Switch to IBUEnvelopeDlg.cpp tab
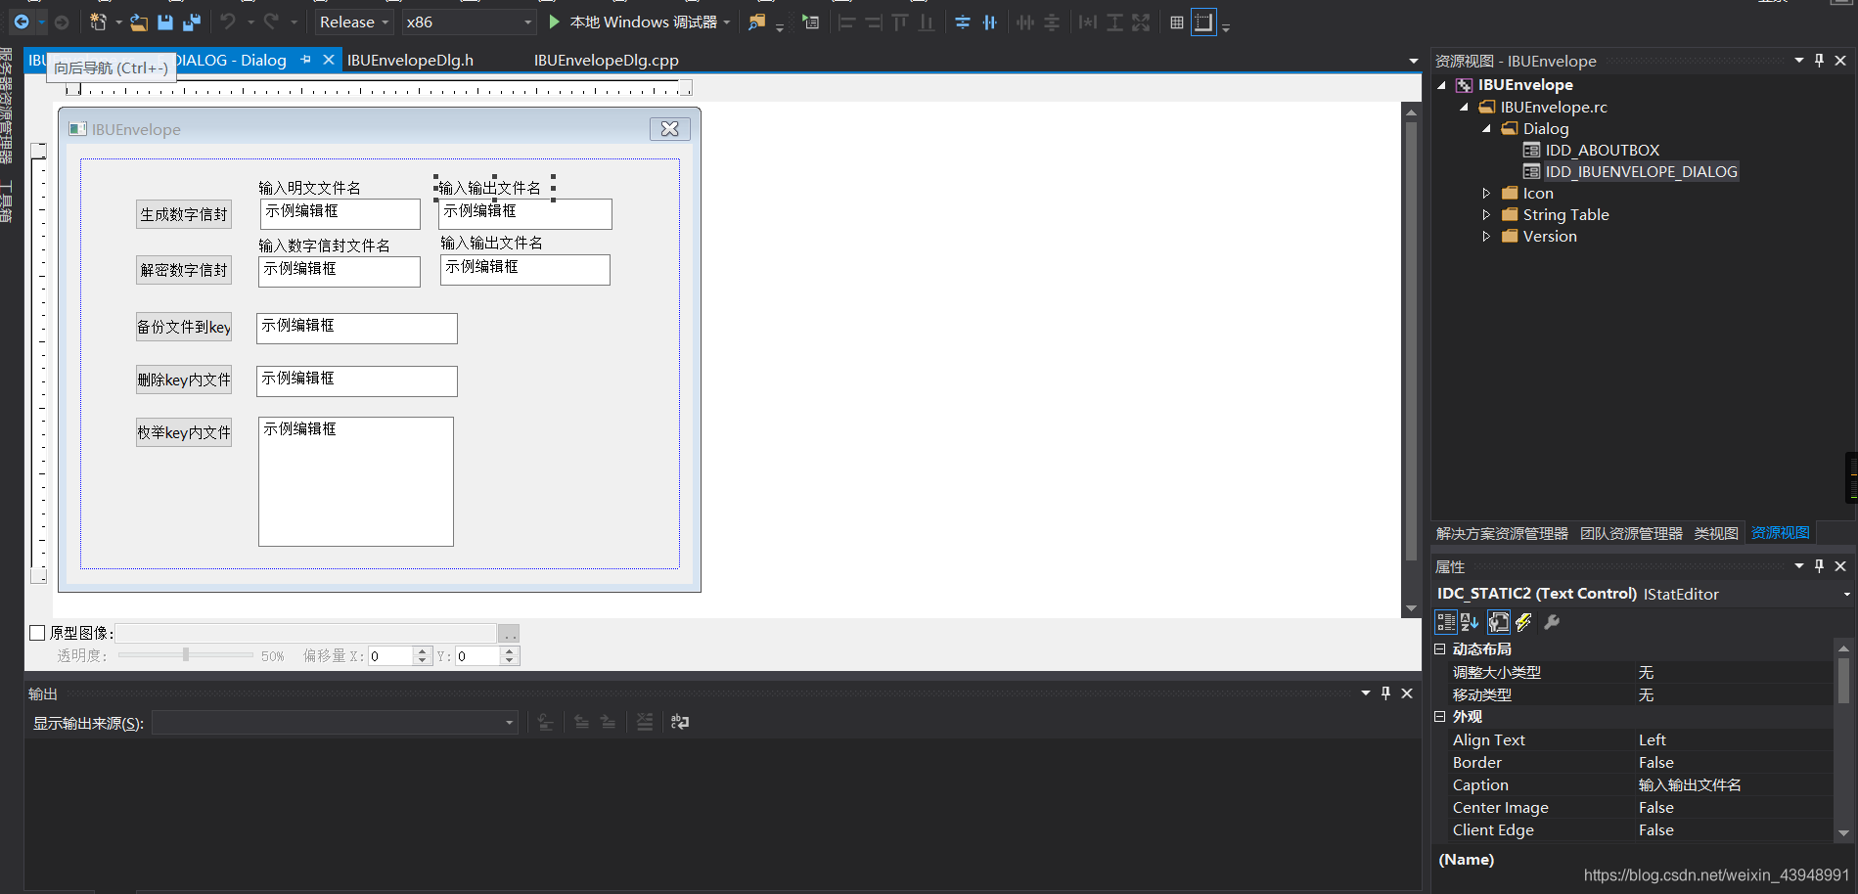 (606, 60)
